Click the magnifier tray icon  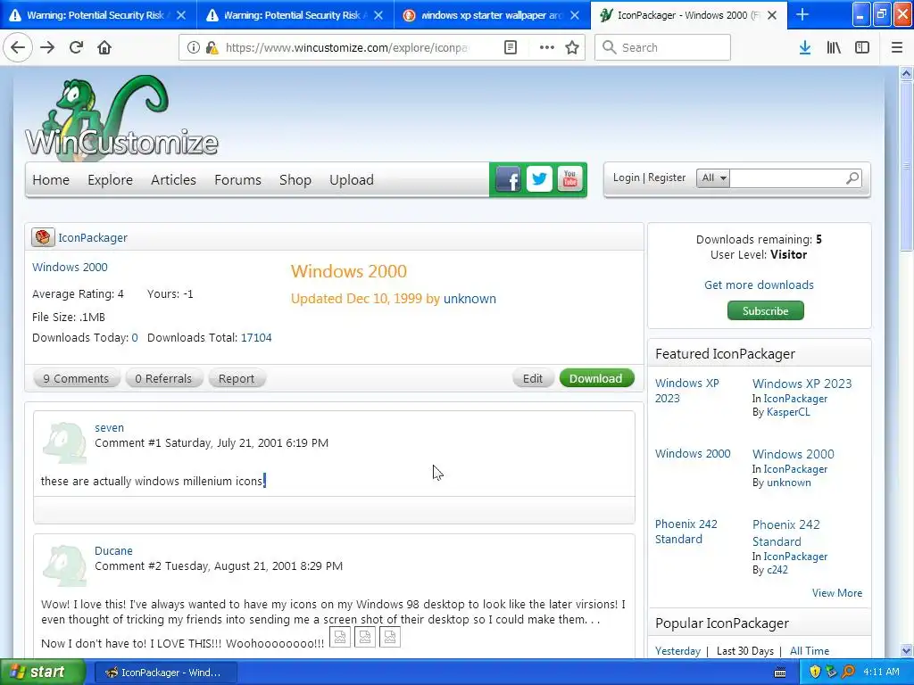coord(849,672)
